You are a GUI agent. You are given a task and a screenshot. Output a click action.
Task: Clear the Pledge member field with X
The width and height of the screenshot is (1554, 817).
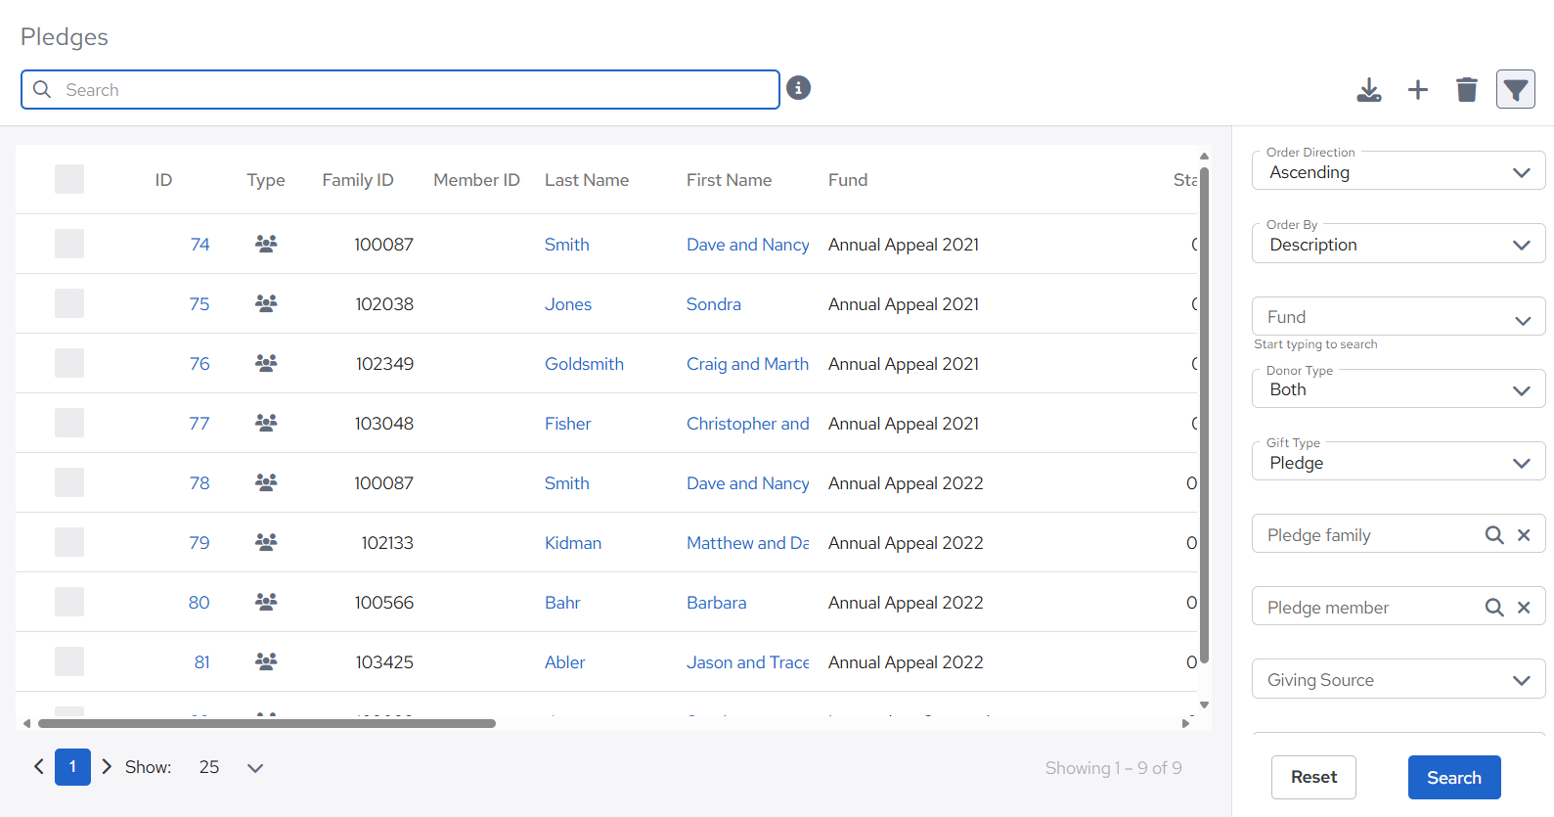[x=1524, y=608]
